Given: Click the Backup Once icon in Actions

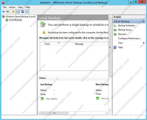Looking at the screenshot, I should tap(115, 30).
